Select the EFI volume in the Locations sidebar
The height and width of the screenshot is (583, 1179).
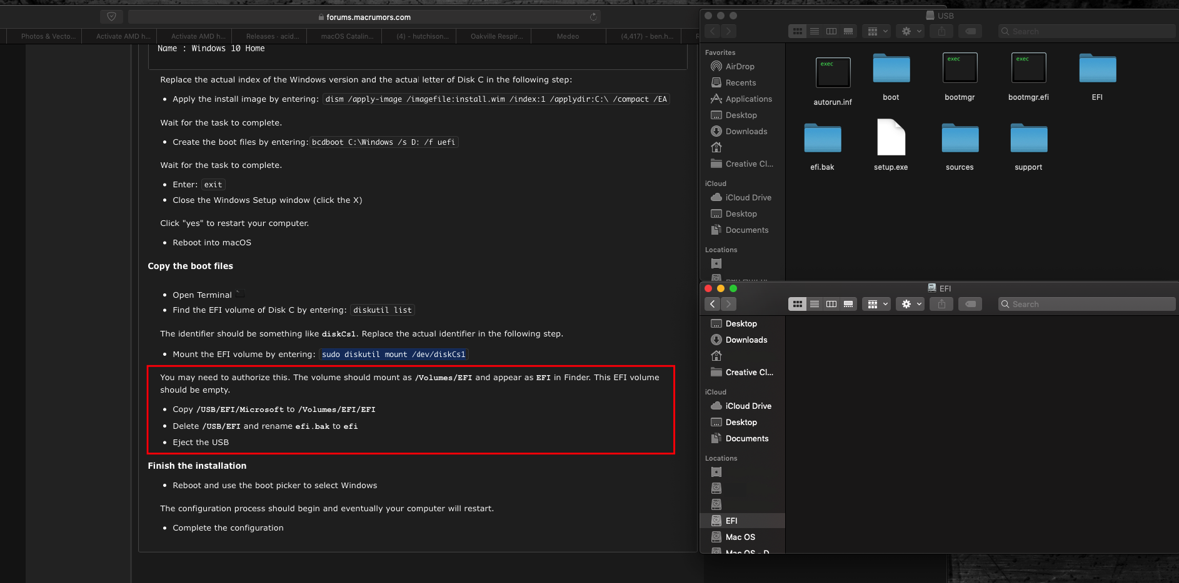pos(742,521)
